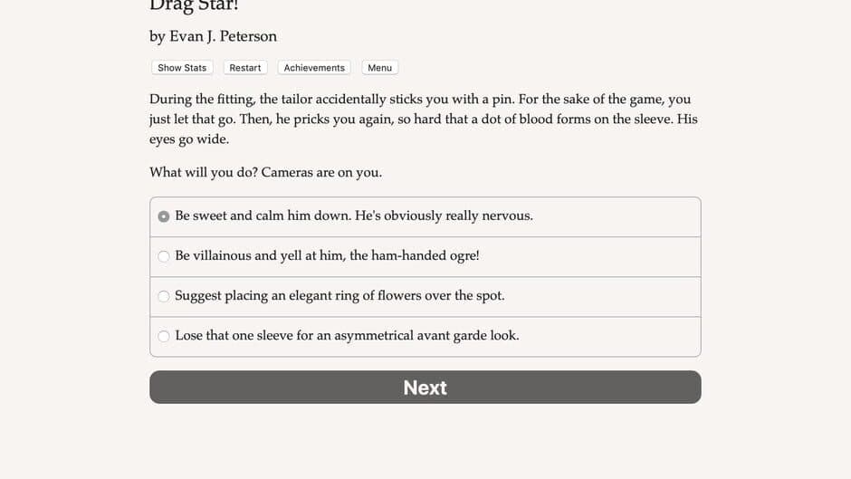Choose the 'Be villainous and yell' radio circle
Viewport: 851px width, 479px height.
click(164, 256)
